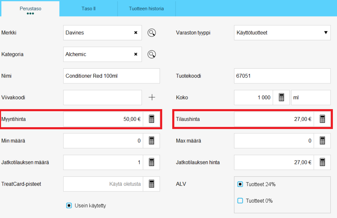Image resolution: width=337 pixels, height=218 pixels.
Task: Click the Varaston tyyppi label
Action: pos(193,33)
